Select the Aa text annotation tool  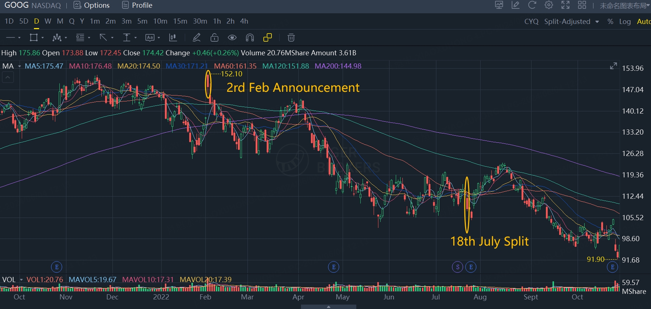click(150, 38)
